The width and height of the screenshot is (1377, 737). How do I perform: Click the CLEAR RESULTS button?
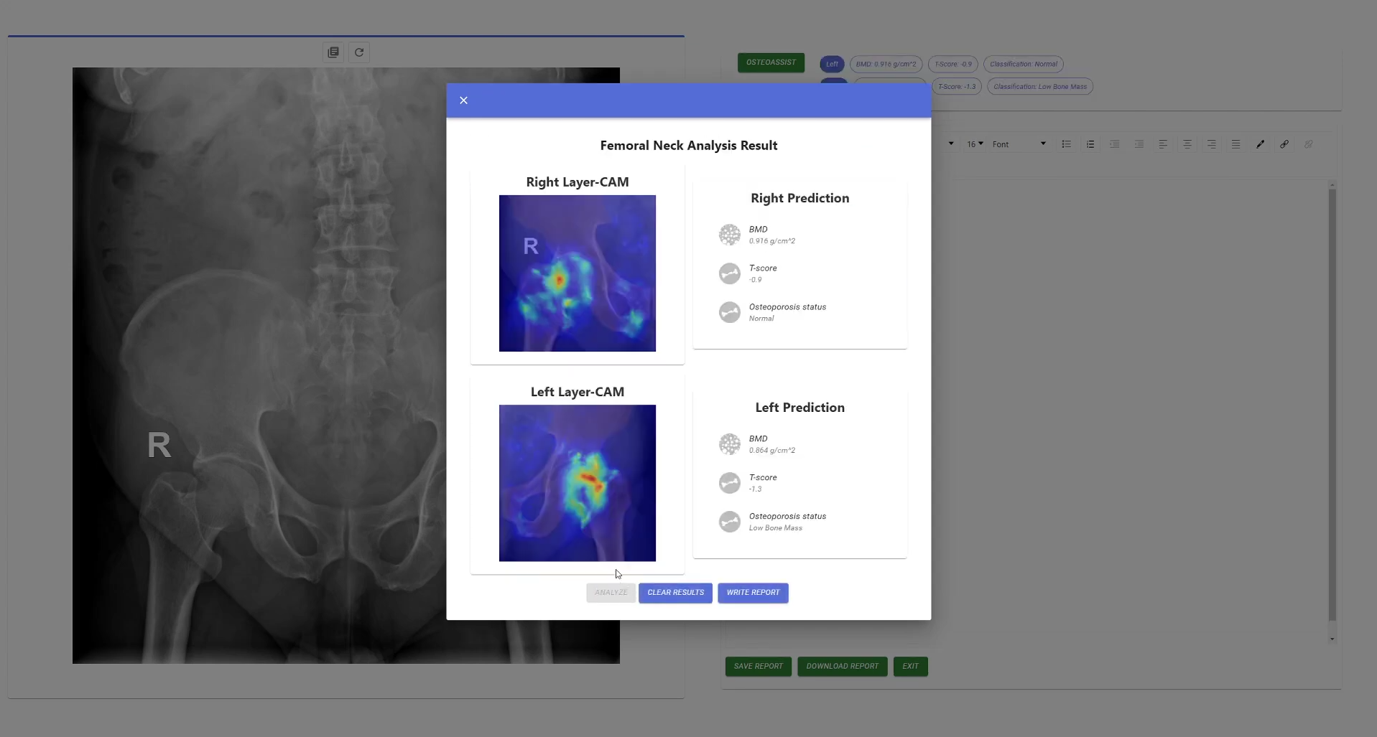(x=674, y=592)
